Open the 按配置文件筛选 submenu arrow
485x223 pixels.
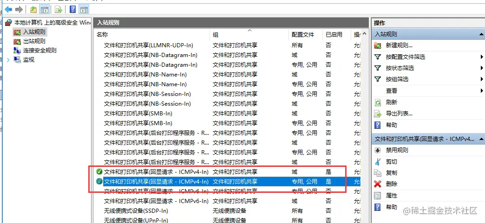tap(482, 57)
